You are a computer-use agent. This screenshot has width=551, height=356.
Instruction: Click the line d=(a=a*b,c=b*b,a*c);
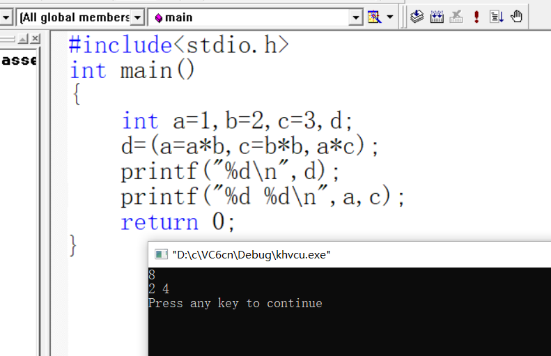click(249, 146)
